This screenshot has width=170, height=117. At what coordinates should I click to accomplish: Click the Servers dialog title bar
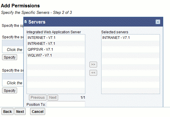(x=93, y=22)
